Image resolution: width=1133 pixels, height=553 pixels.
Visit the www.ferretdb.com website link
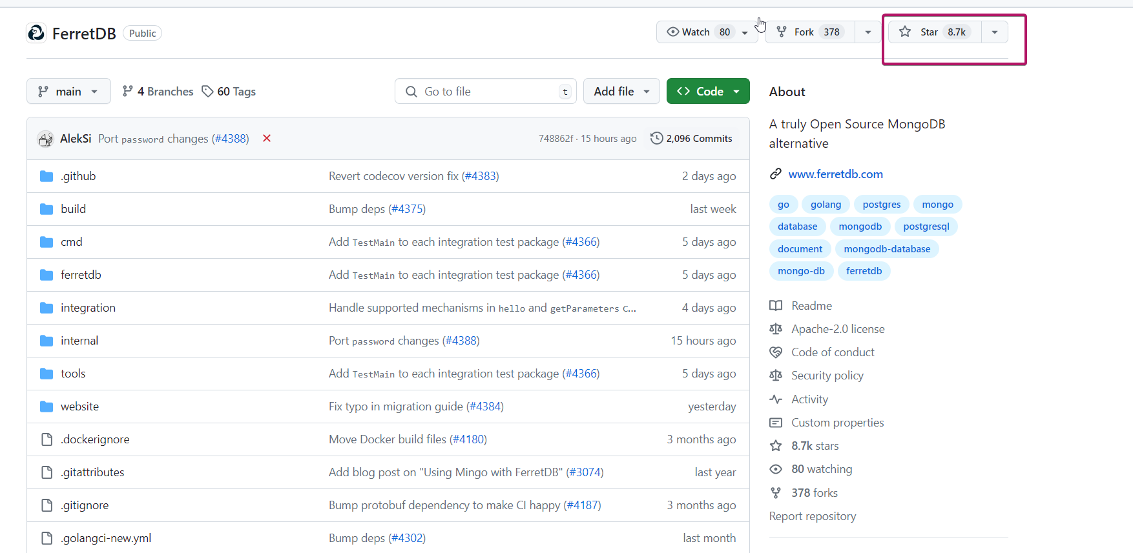pyautogui.click(x=835, y=174)
